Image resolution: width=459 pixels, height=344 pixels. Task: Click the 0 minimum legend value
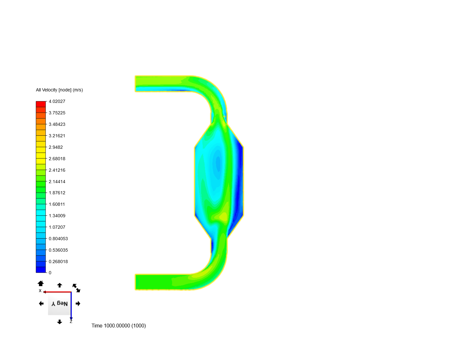(50, 273)
